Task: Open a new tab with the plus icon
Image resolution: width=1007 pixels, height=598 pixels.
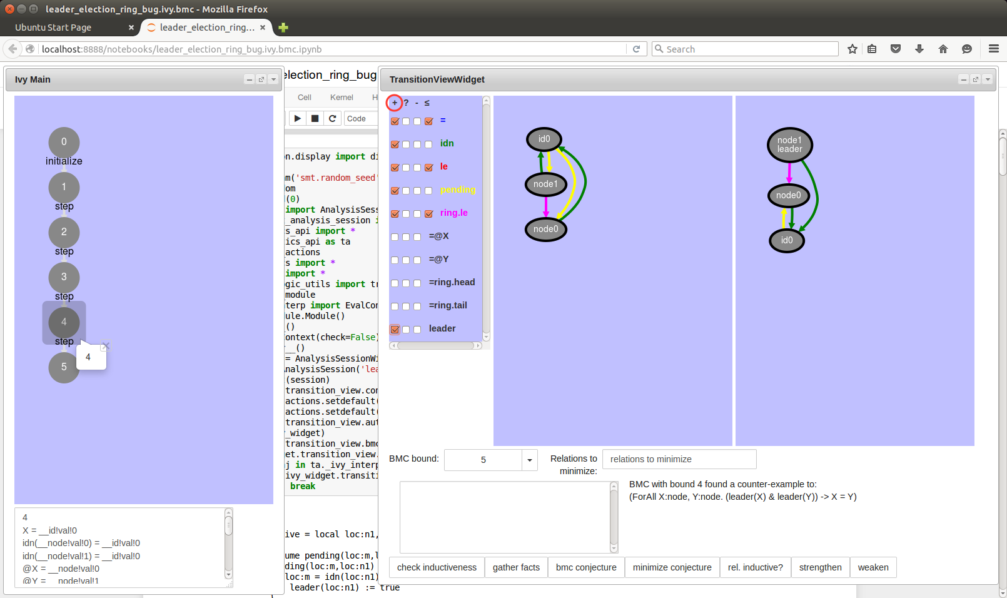Action: point(283,28)
